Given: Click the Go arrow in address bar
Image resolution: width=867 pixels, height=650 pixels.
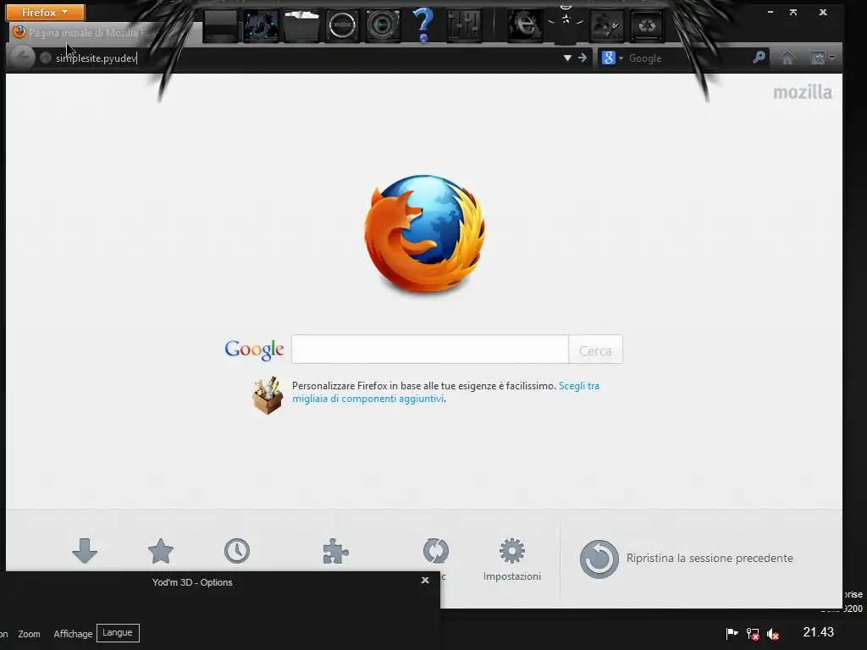Looking at the screenshot, I should [x=583, y=58].
